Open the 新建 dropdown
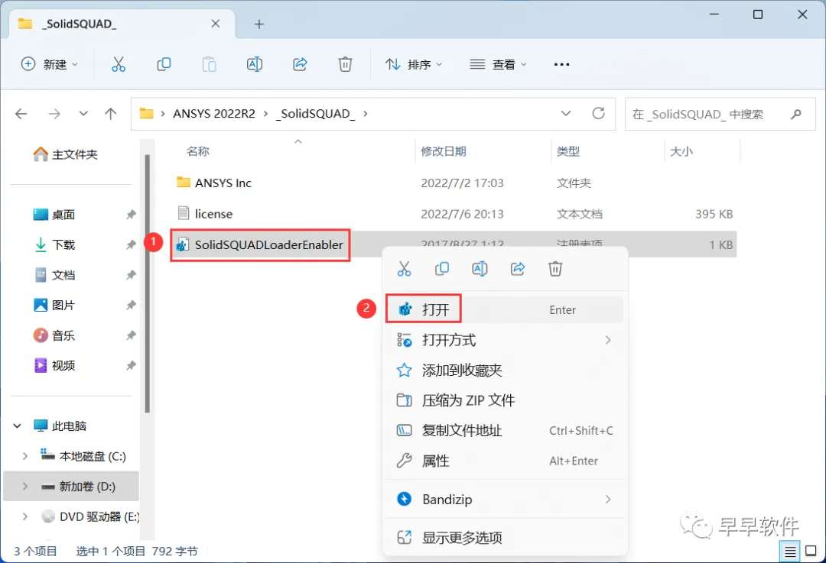 [50, 64]
